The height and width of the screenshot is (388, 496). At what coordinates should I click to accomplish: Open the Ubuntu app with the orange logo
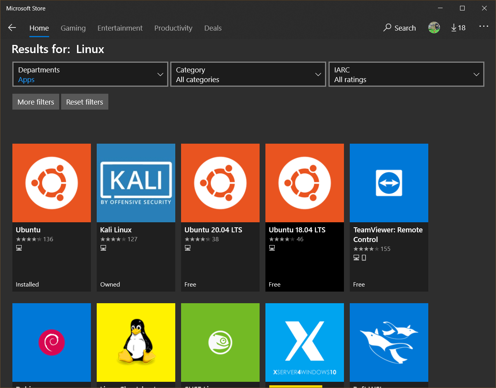tap(51, 183)
